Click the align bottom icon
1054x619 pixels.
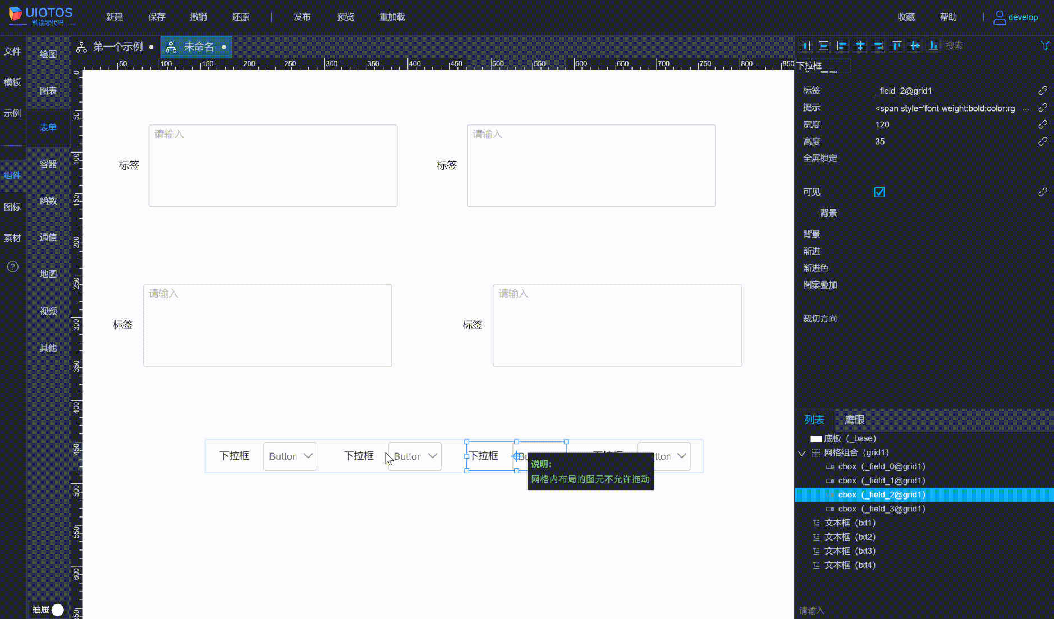click(x=933, y=46)
